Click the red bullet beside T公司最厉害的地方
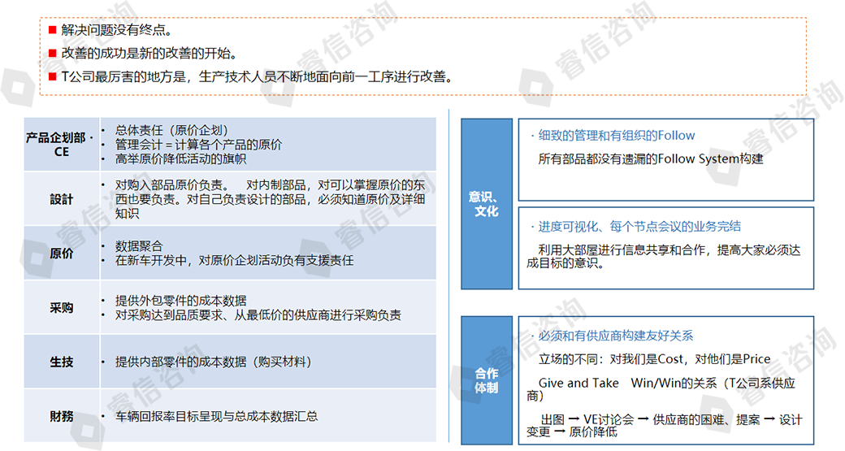 [x=53, y=77]
